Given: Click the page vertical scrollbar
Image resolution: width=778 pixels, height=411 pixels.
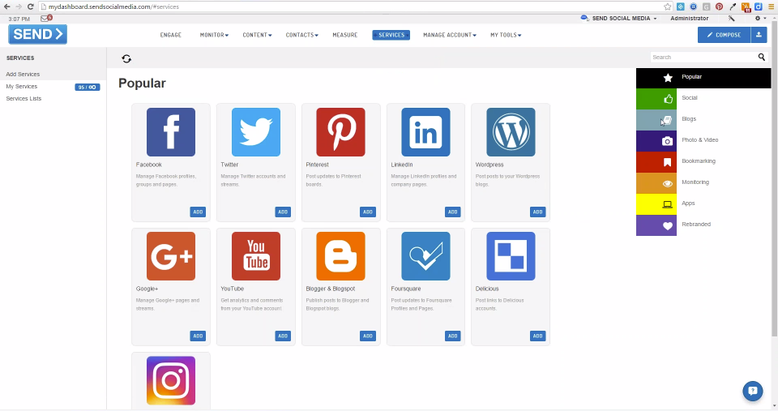Looking at the screenshot, I should coord(775,178).
